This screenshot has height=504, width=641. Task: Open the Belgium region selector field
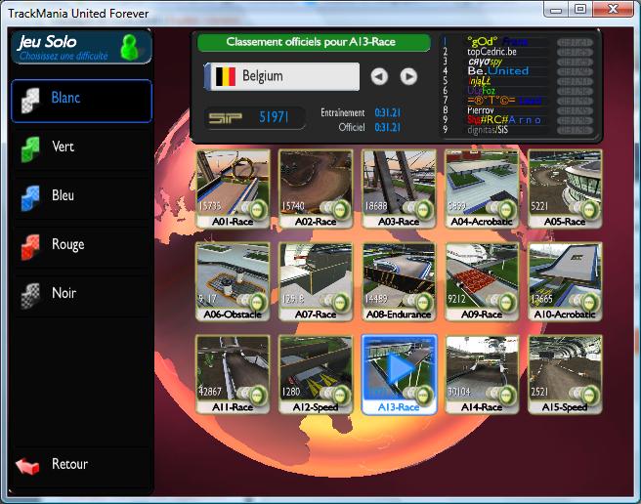pyautogui.click(x=281, y=76)
